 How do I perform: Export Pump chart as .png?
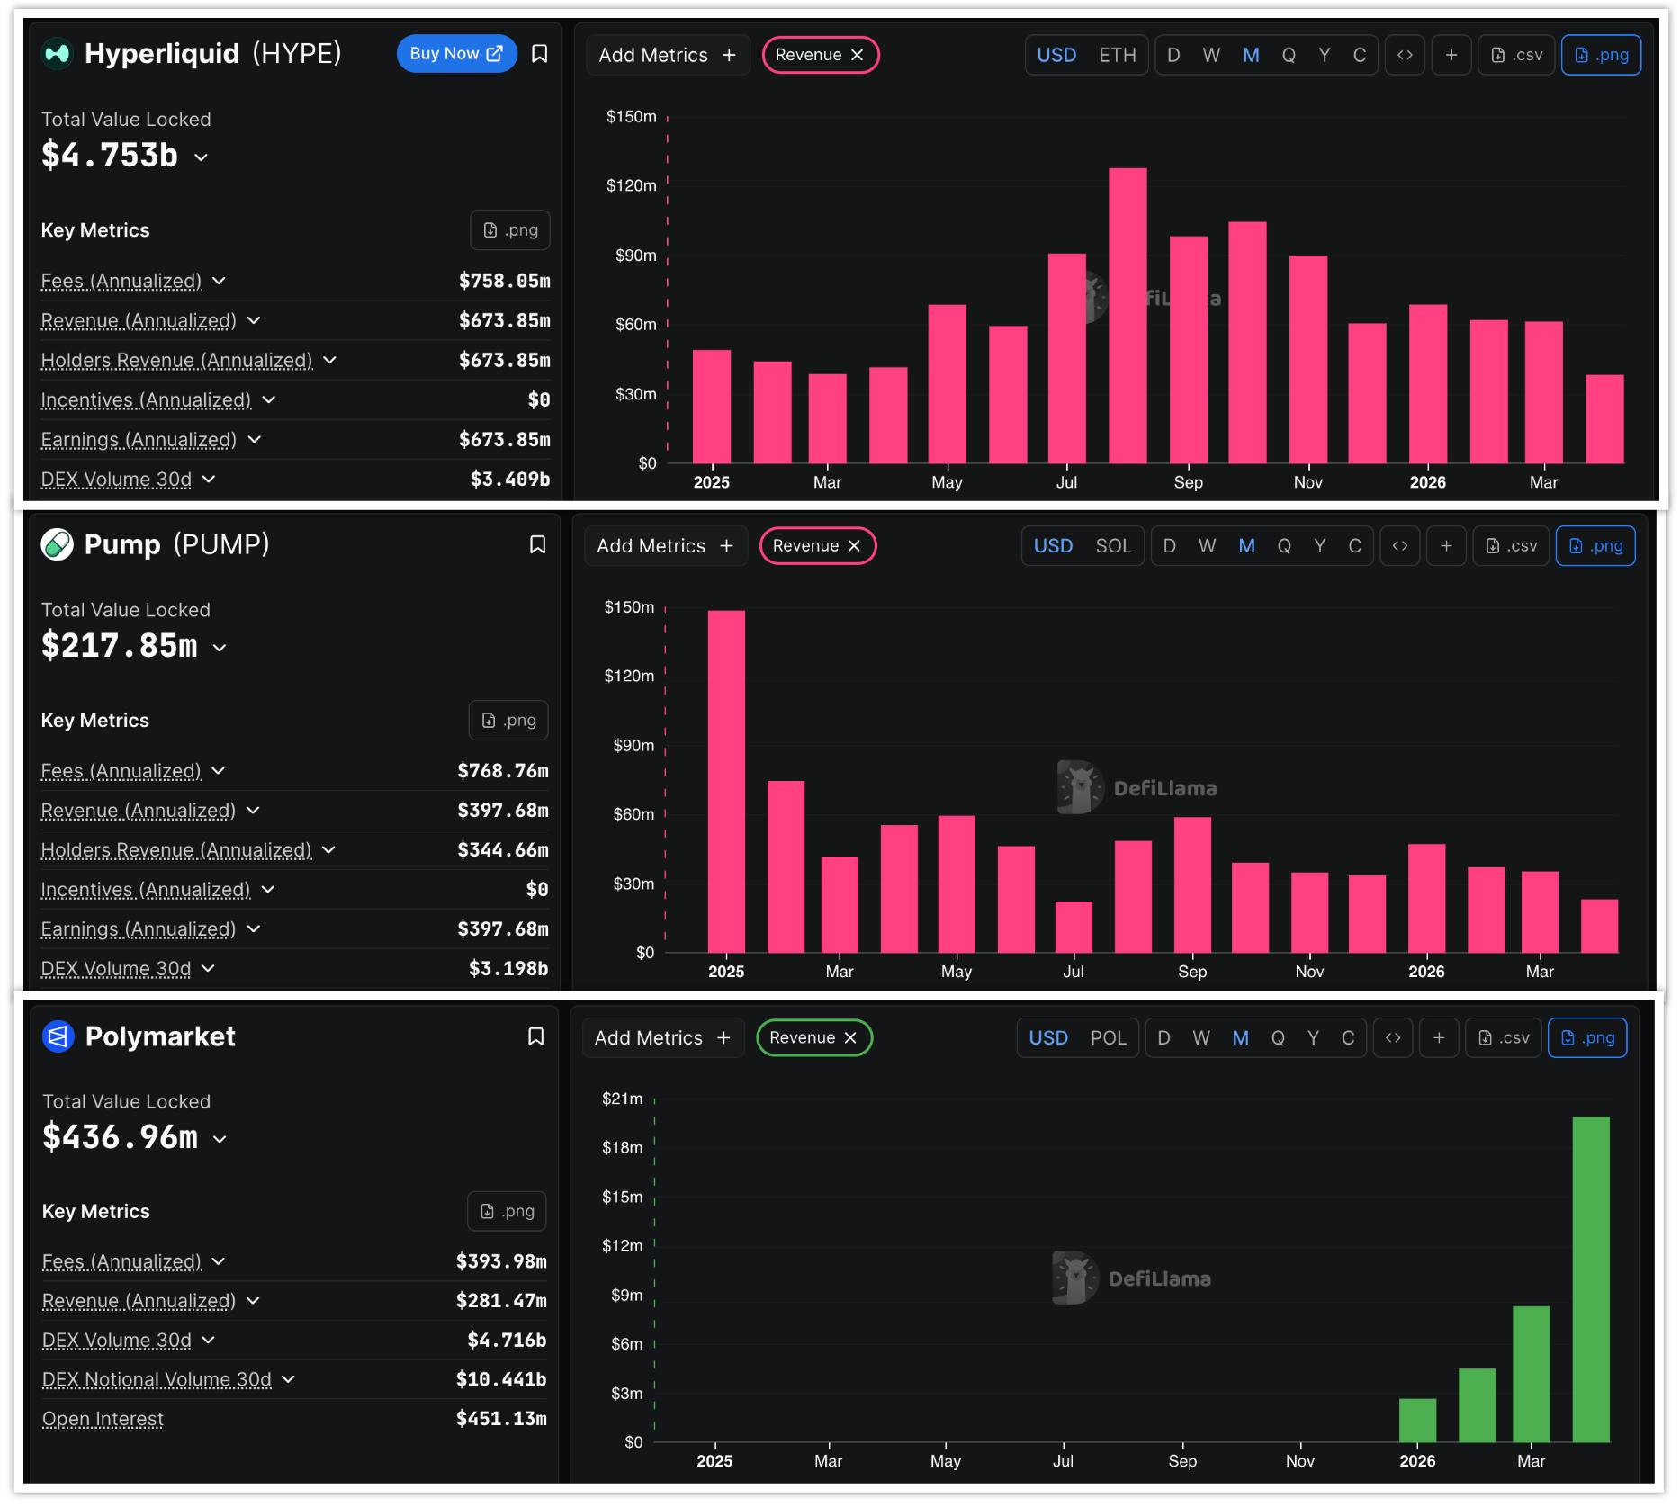(x=1595, y=546)
